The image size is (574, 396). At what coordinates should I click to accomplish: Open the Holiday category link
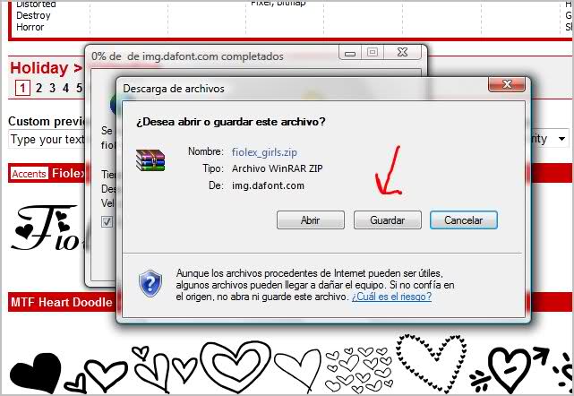39,68
